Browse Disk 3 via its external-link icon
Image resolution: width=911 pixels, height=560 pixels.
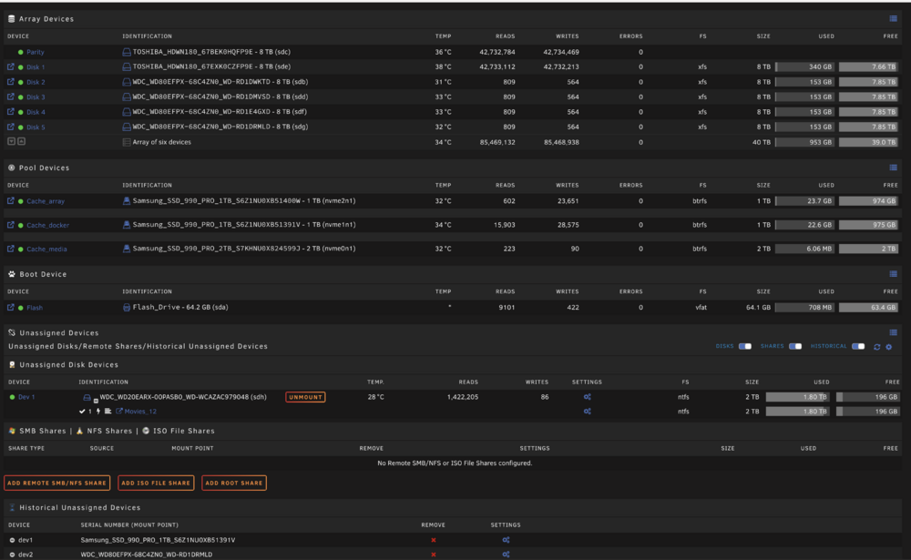[10, 97]
